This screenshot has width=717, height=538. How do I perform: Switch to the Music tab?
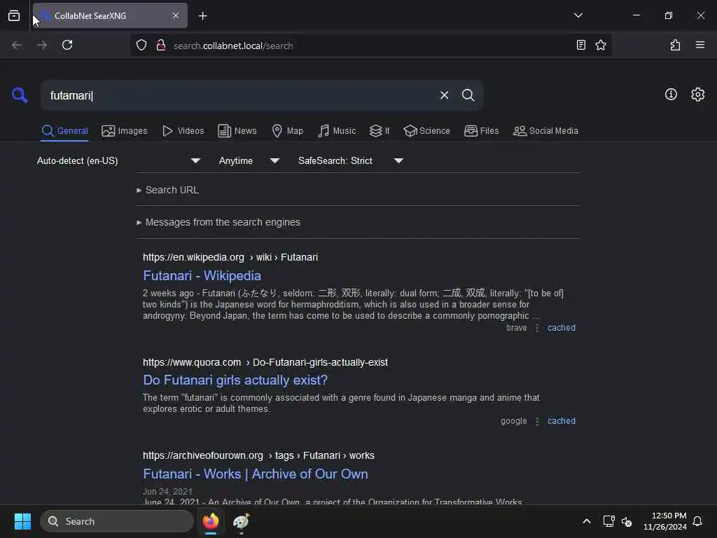click(337, 131)
